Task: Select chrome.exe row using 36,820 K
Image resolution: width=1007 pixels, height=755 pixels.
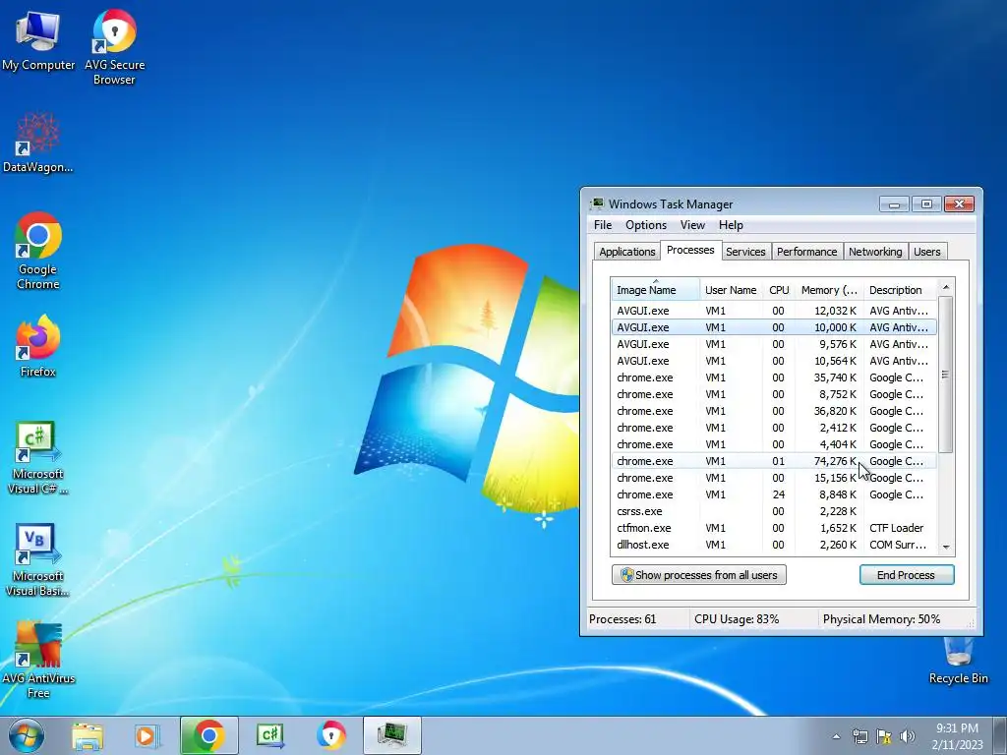Action: coord(774,411)
